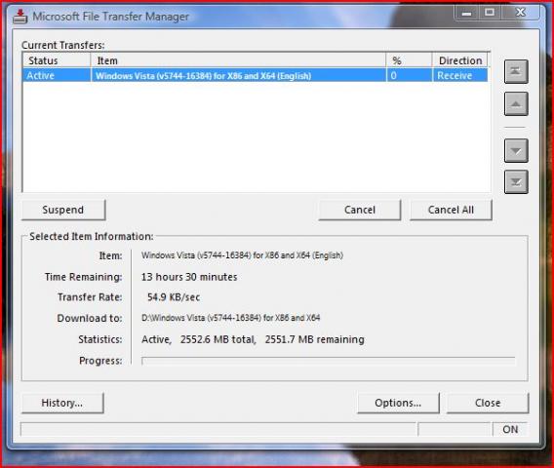554x468 pixels.
Task: Click the ON status bar indicator
Action: coord(510,430)
